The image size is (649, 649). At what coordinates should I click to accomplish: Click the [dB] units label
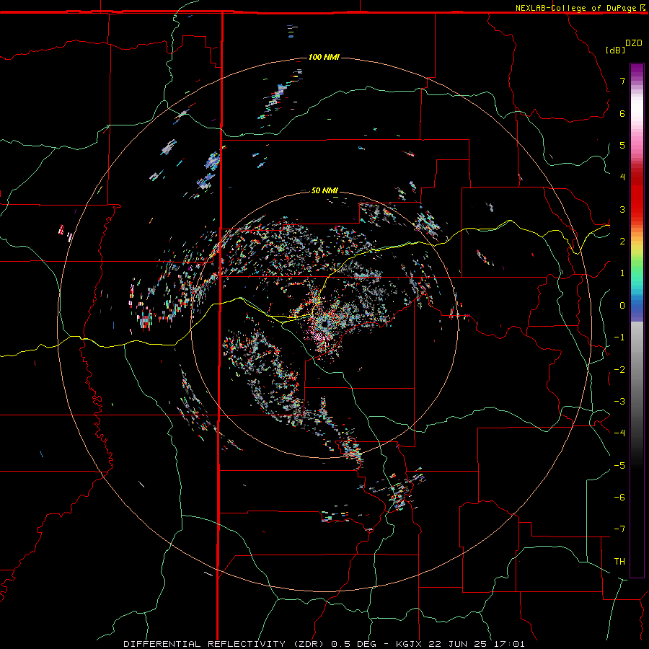(615, 50)
